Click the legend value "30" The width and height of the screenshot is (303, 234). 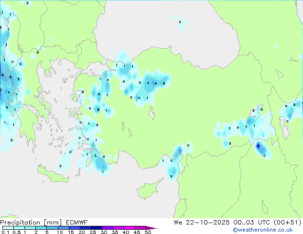tap(104, 232)
